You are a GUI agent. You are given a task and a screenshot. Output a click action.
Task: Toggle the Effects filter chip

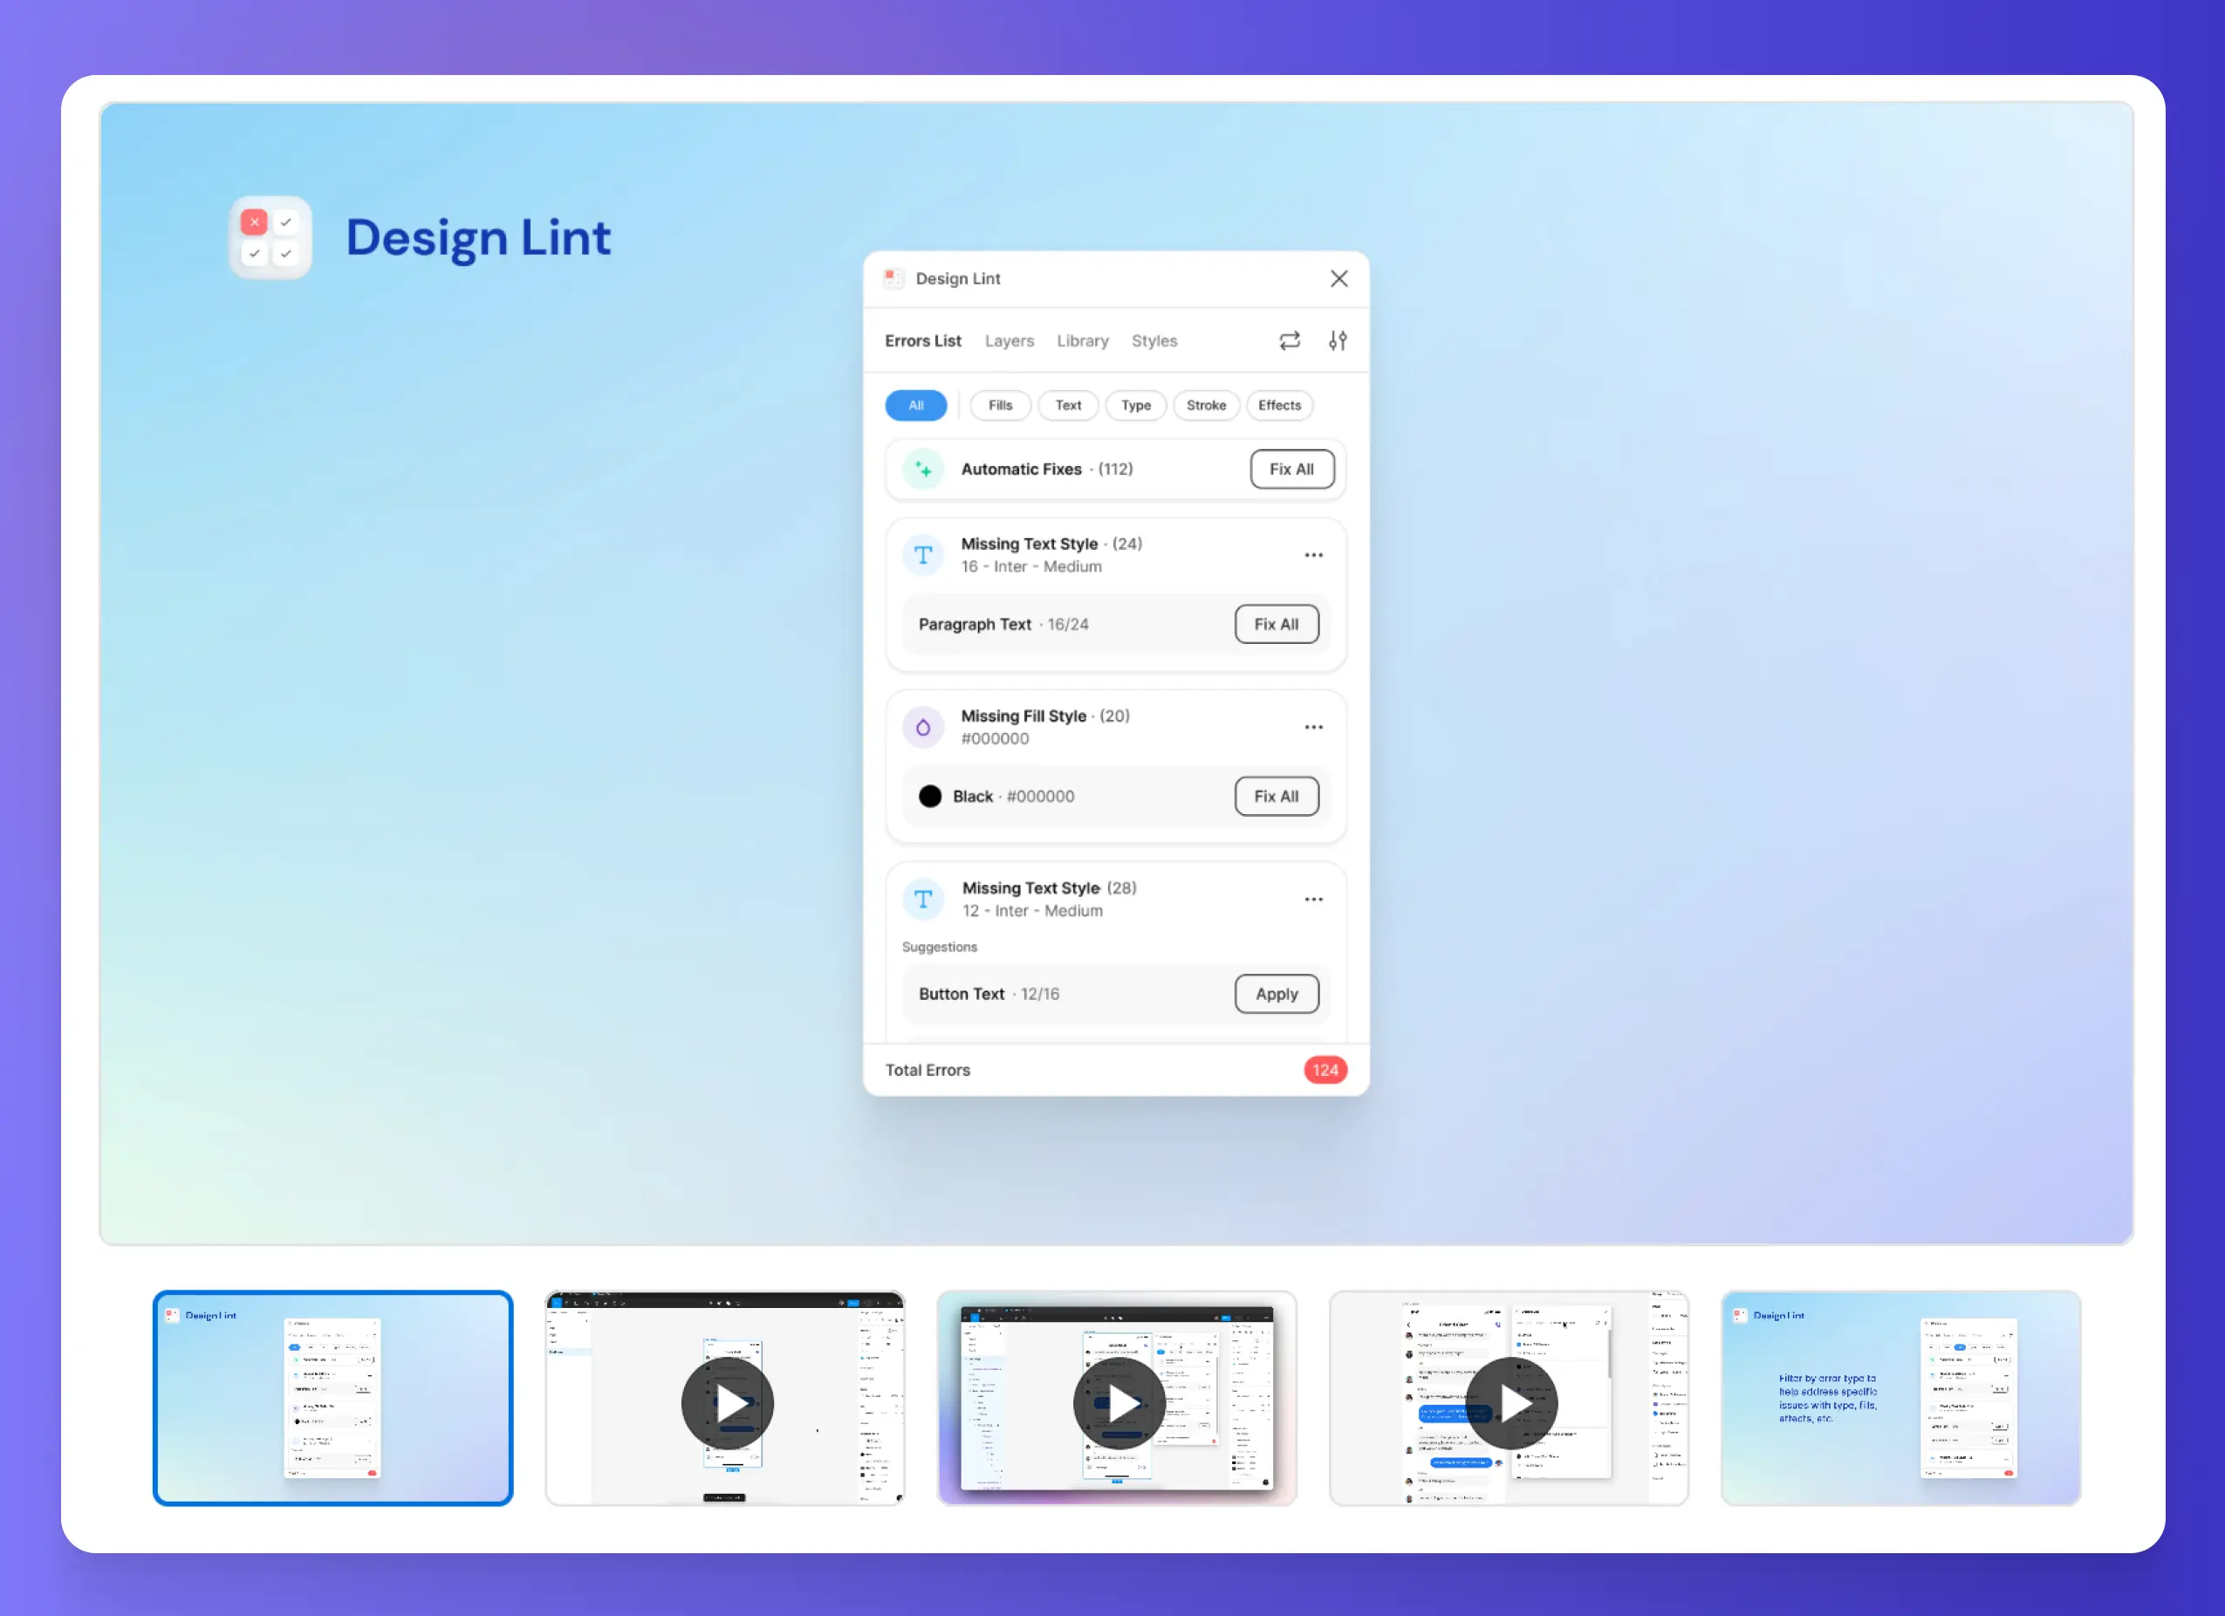[x=1282, y=404]
